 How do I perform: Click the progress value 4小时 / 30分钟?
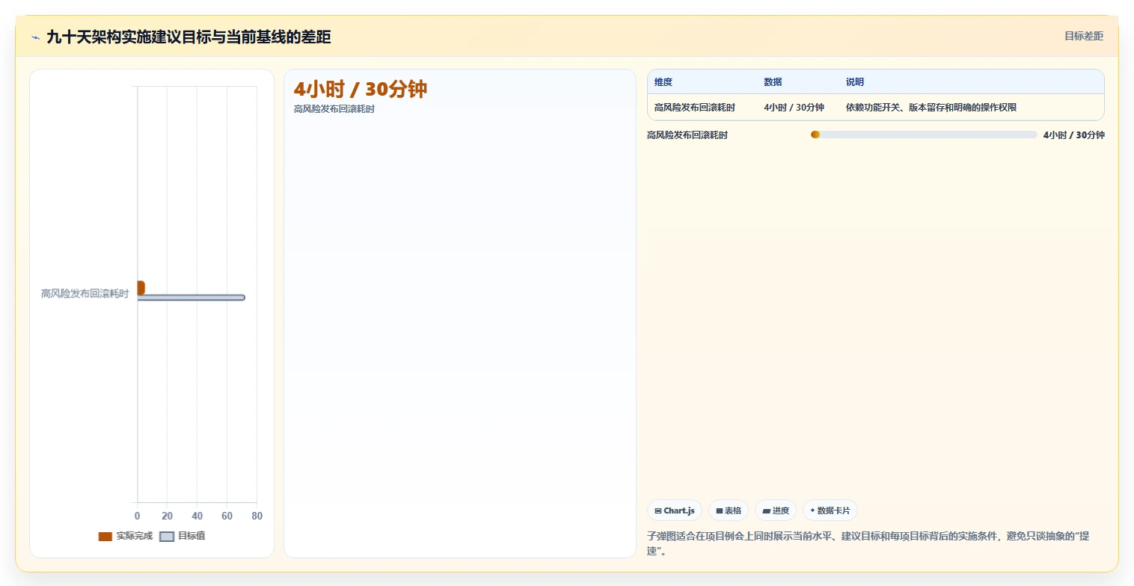point(1073,135)
